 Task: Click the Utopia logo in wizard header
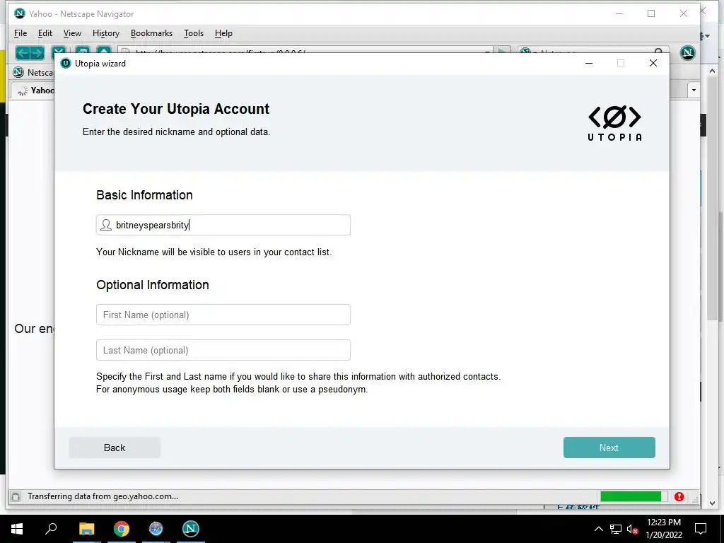(x=614, y=123)
